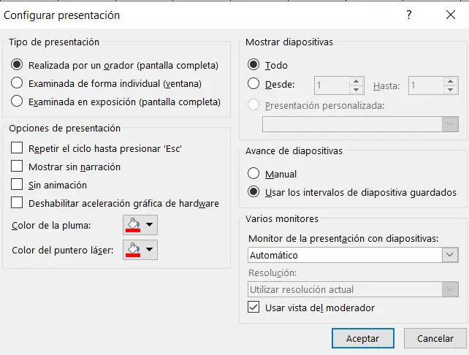Click the laser pointer color bucket icon
469x355 pixels.
[133, 251]
